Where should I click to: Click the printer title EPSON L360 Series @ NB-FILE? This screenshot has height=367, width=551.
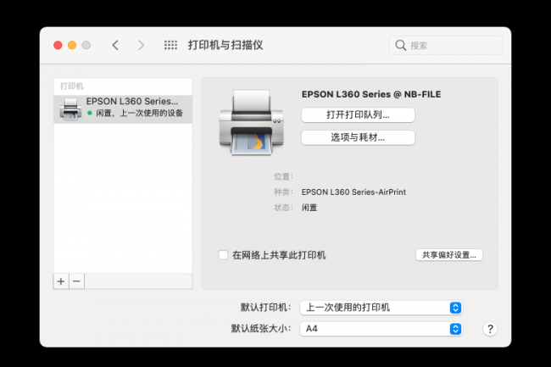[371, 94]
